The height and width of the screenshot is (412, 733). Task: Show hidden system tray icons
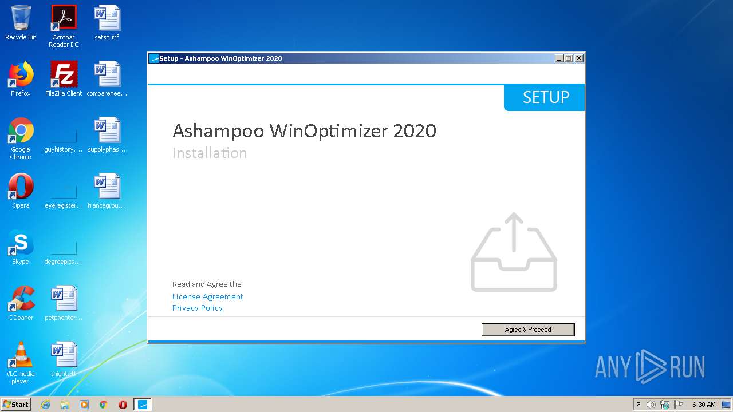coord(639,405)
